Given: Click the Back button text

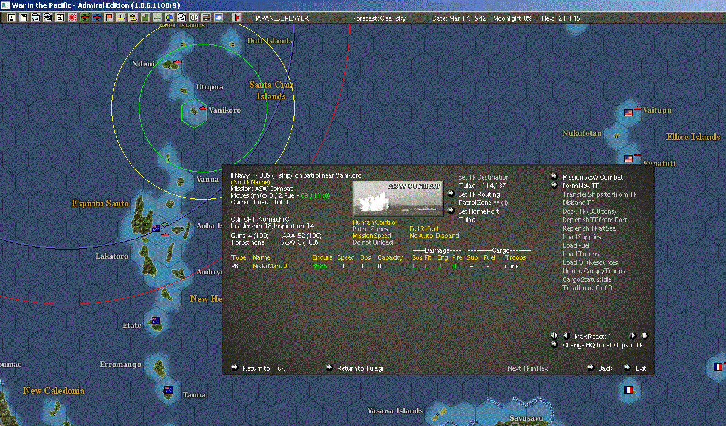Looking at the screenshot, I should coord(605,368).
